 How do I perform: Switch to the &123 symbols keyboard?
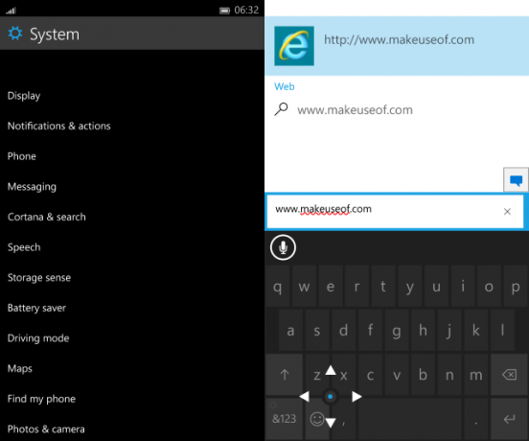[284, 419]
